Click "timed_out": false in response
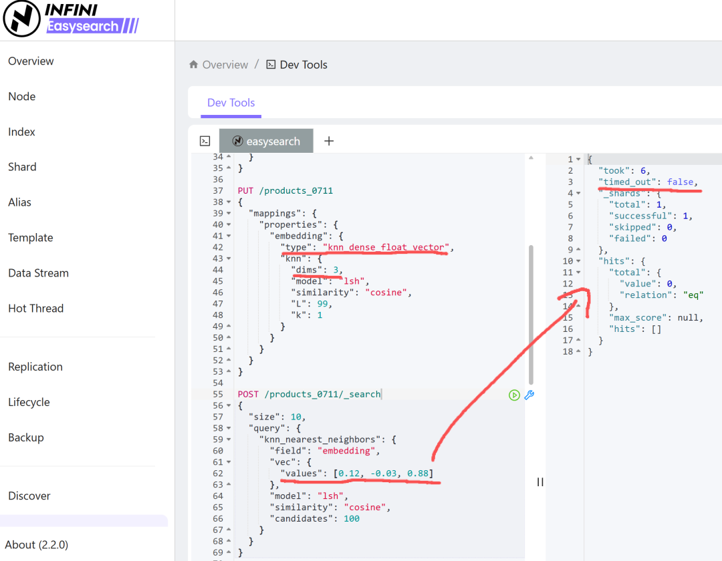 pos(648,182)
